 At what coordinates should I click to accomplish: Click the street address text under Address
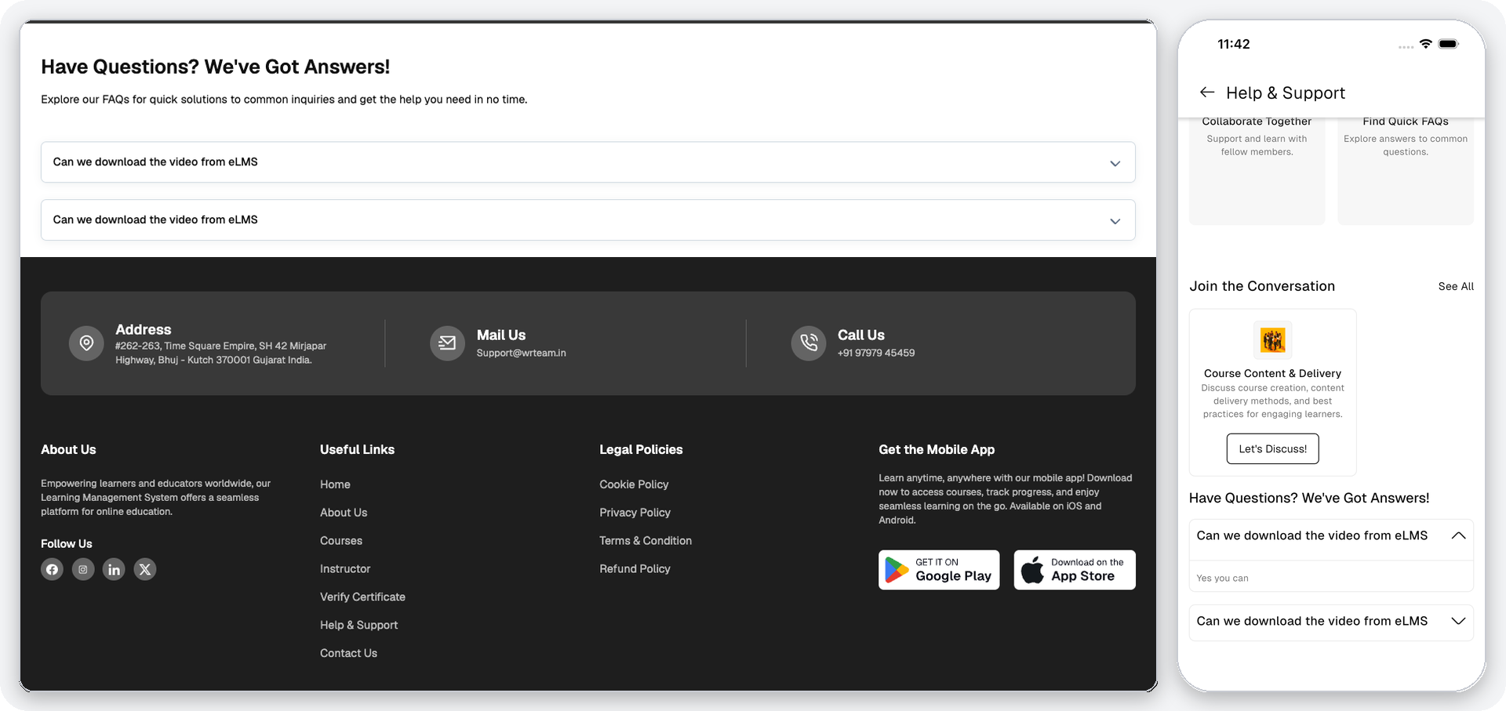click(x=220, y=353)
